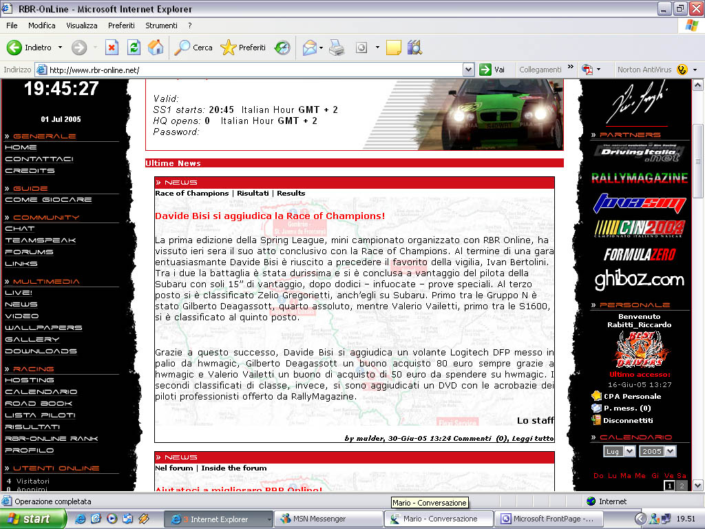Refresh the page with green arrows icon
This screenshot has height=529, width=705.
(134, 48)
